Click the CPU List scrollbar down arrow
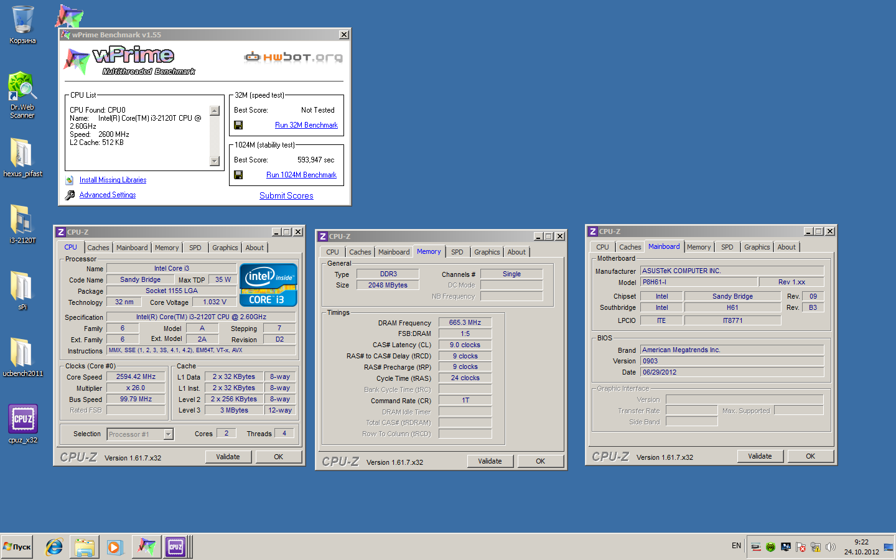The height and width of the screenshot is (560, 896). [x=215, y=161]
